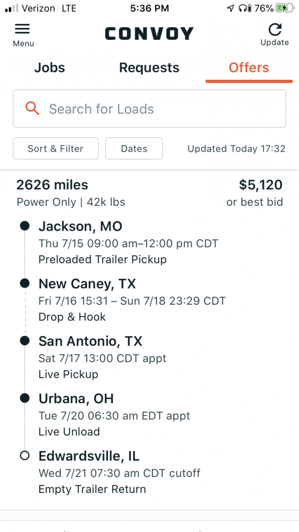Open the Sort & Filter options
299x532 pixels.
[x=56, y=148]
